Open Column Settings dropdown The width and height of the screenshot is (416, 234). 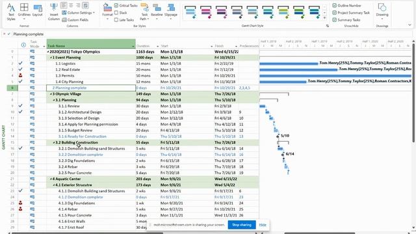point(78,13)
